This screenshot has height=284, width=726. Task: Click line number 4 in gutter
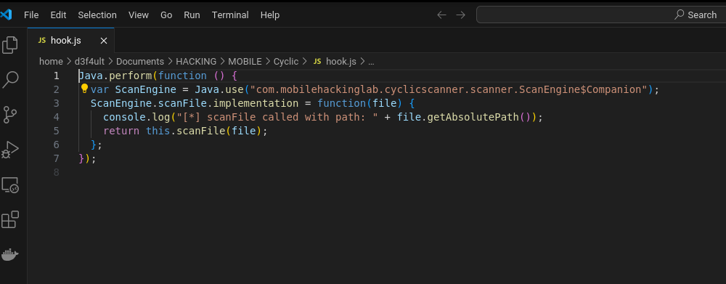(56, 117)
